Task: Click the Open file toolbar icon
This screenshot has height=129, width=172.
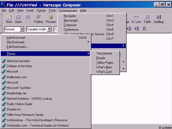Action: pyautogui.click(x=18, y=17)
